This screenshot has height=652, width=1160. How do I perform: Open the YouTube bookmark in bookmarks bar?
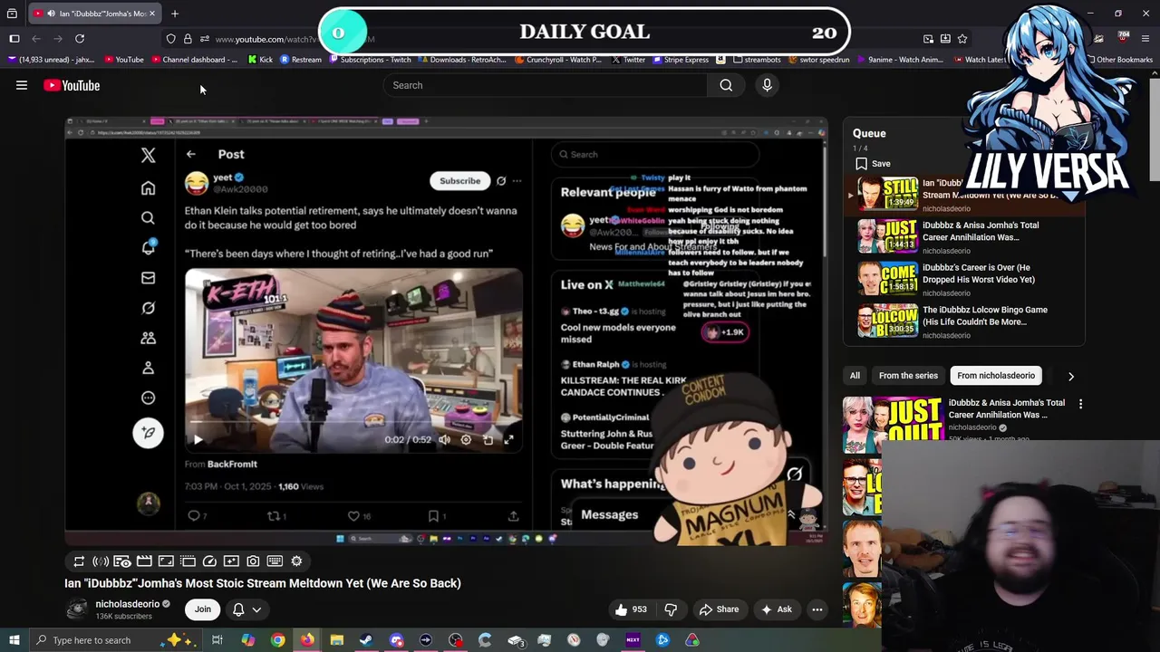pyautogui.click(x=124, y=60)
